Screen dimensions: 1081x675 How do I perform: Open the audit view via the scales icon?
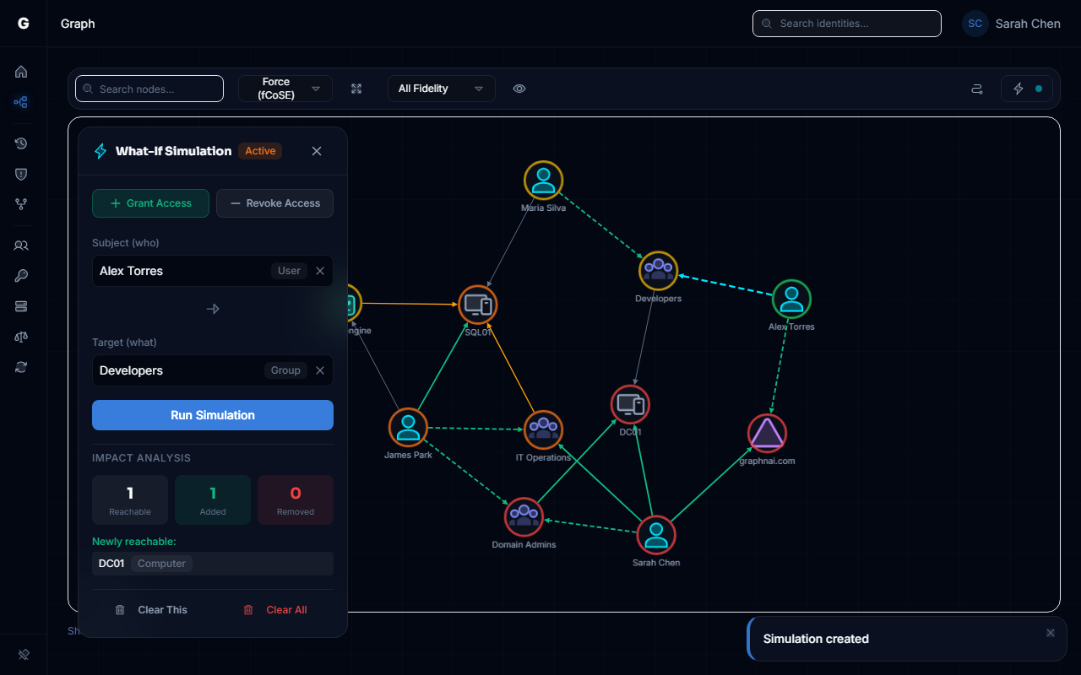(x=21, y=337)
